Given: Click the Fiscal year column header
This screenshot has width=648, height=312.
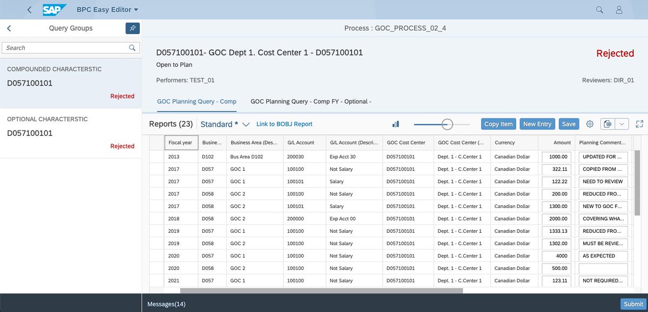Looking at the screenshot, I should pos(181,143).
